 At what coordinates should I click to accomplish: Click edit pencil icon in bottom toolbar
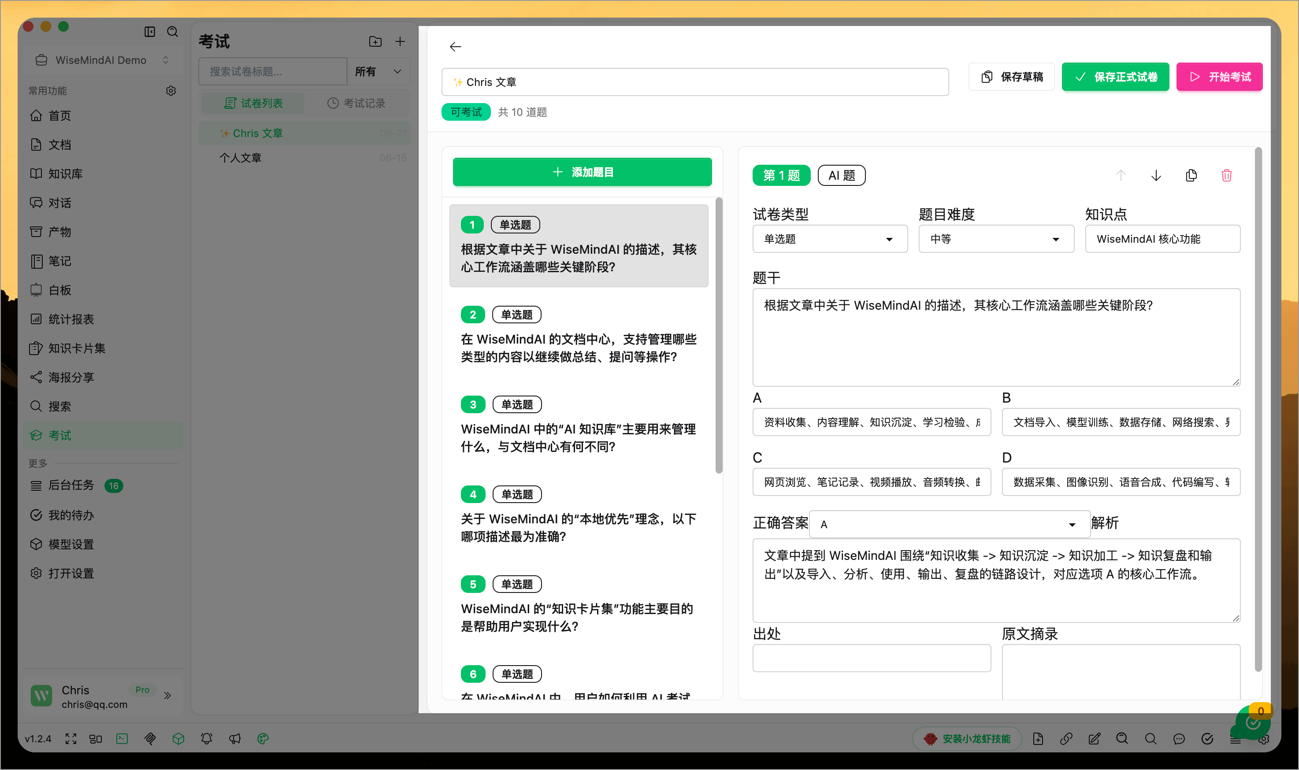click(1094, 738)
